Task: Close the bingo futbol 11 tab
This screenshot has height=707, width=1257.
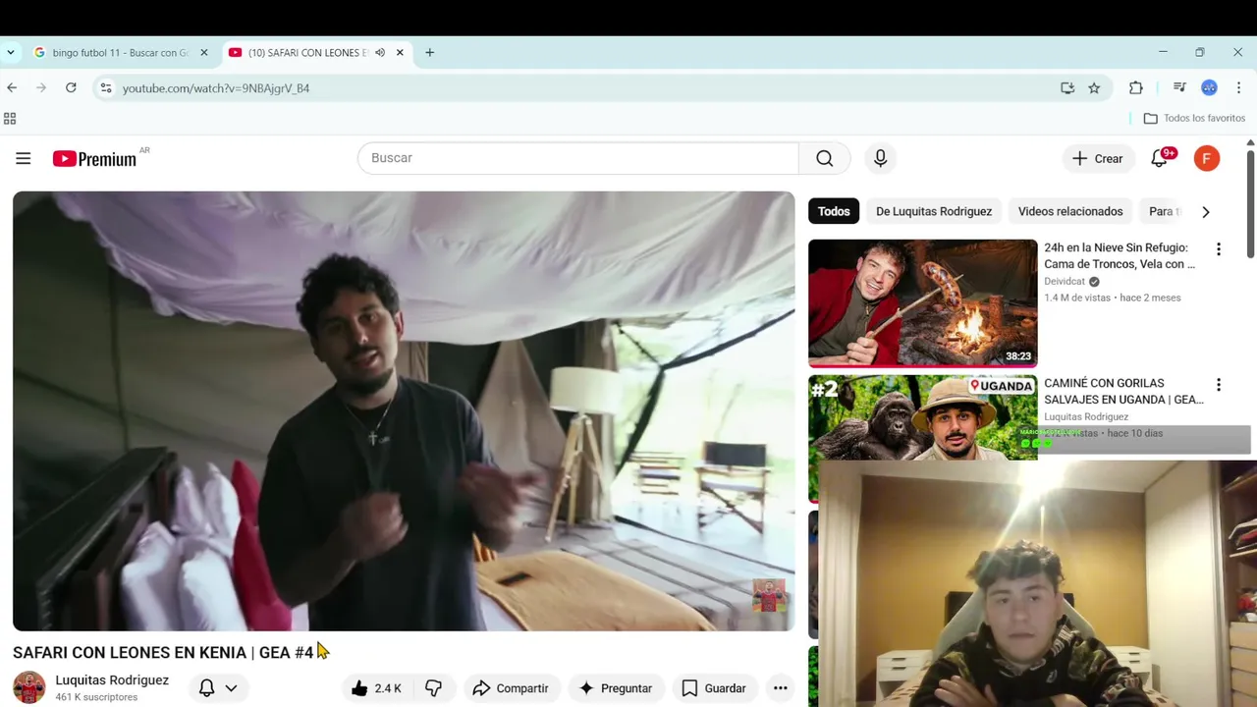Action: [204, 53]
